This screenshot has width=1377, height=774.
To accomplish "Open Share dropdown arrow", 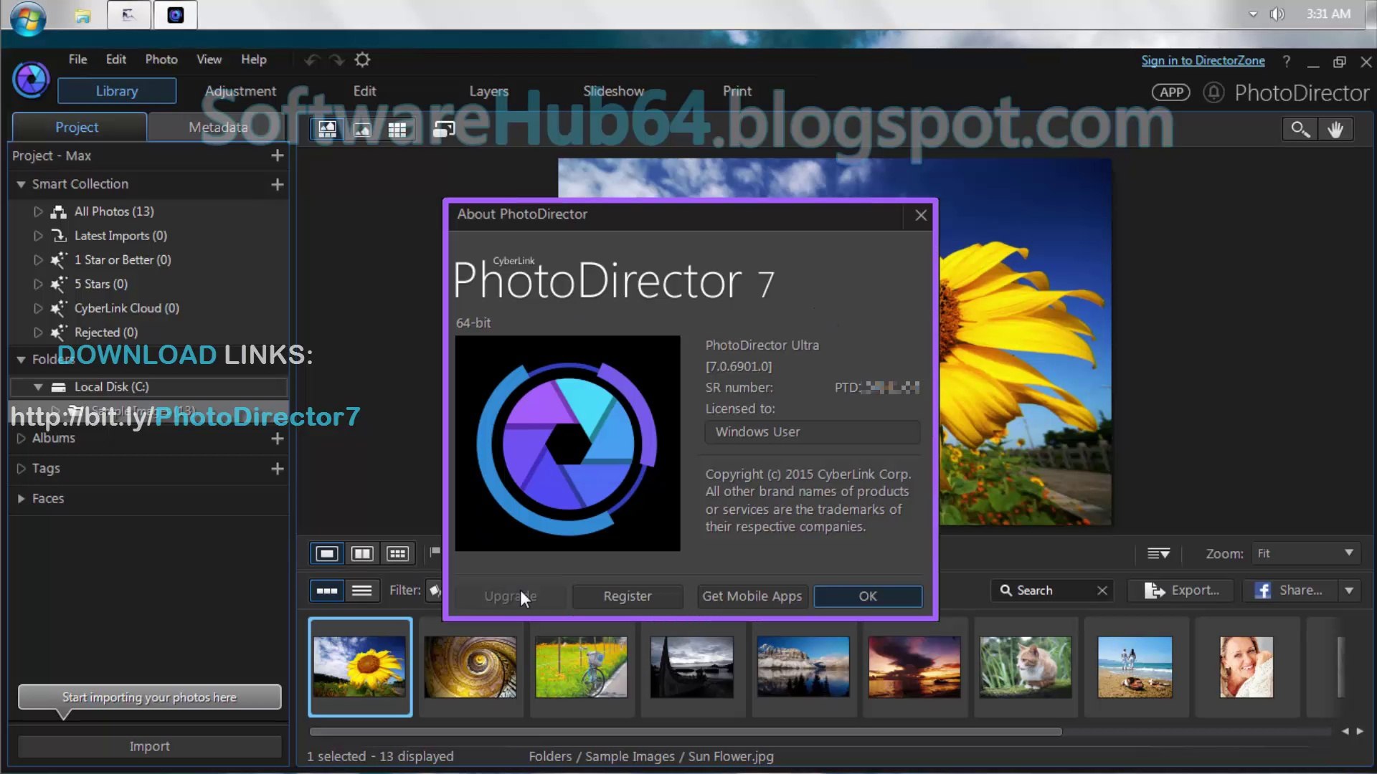I will click(1349, 591).
